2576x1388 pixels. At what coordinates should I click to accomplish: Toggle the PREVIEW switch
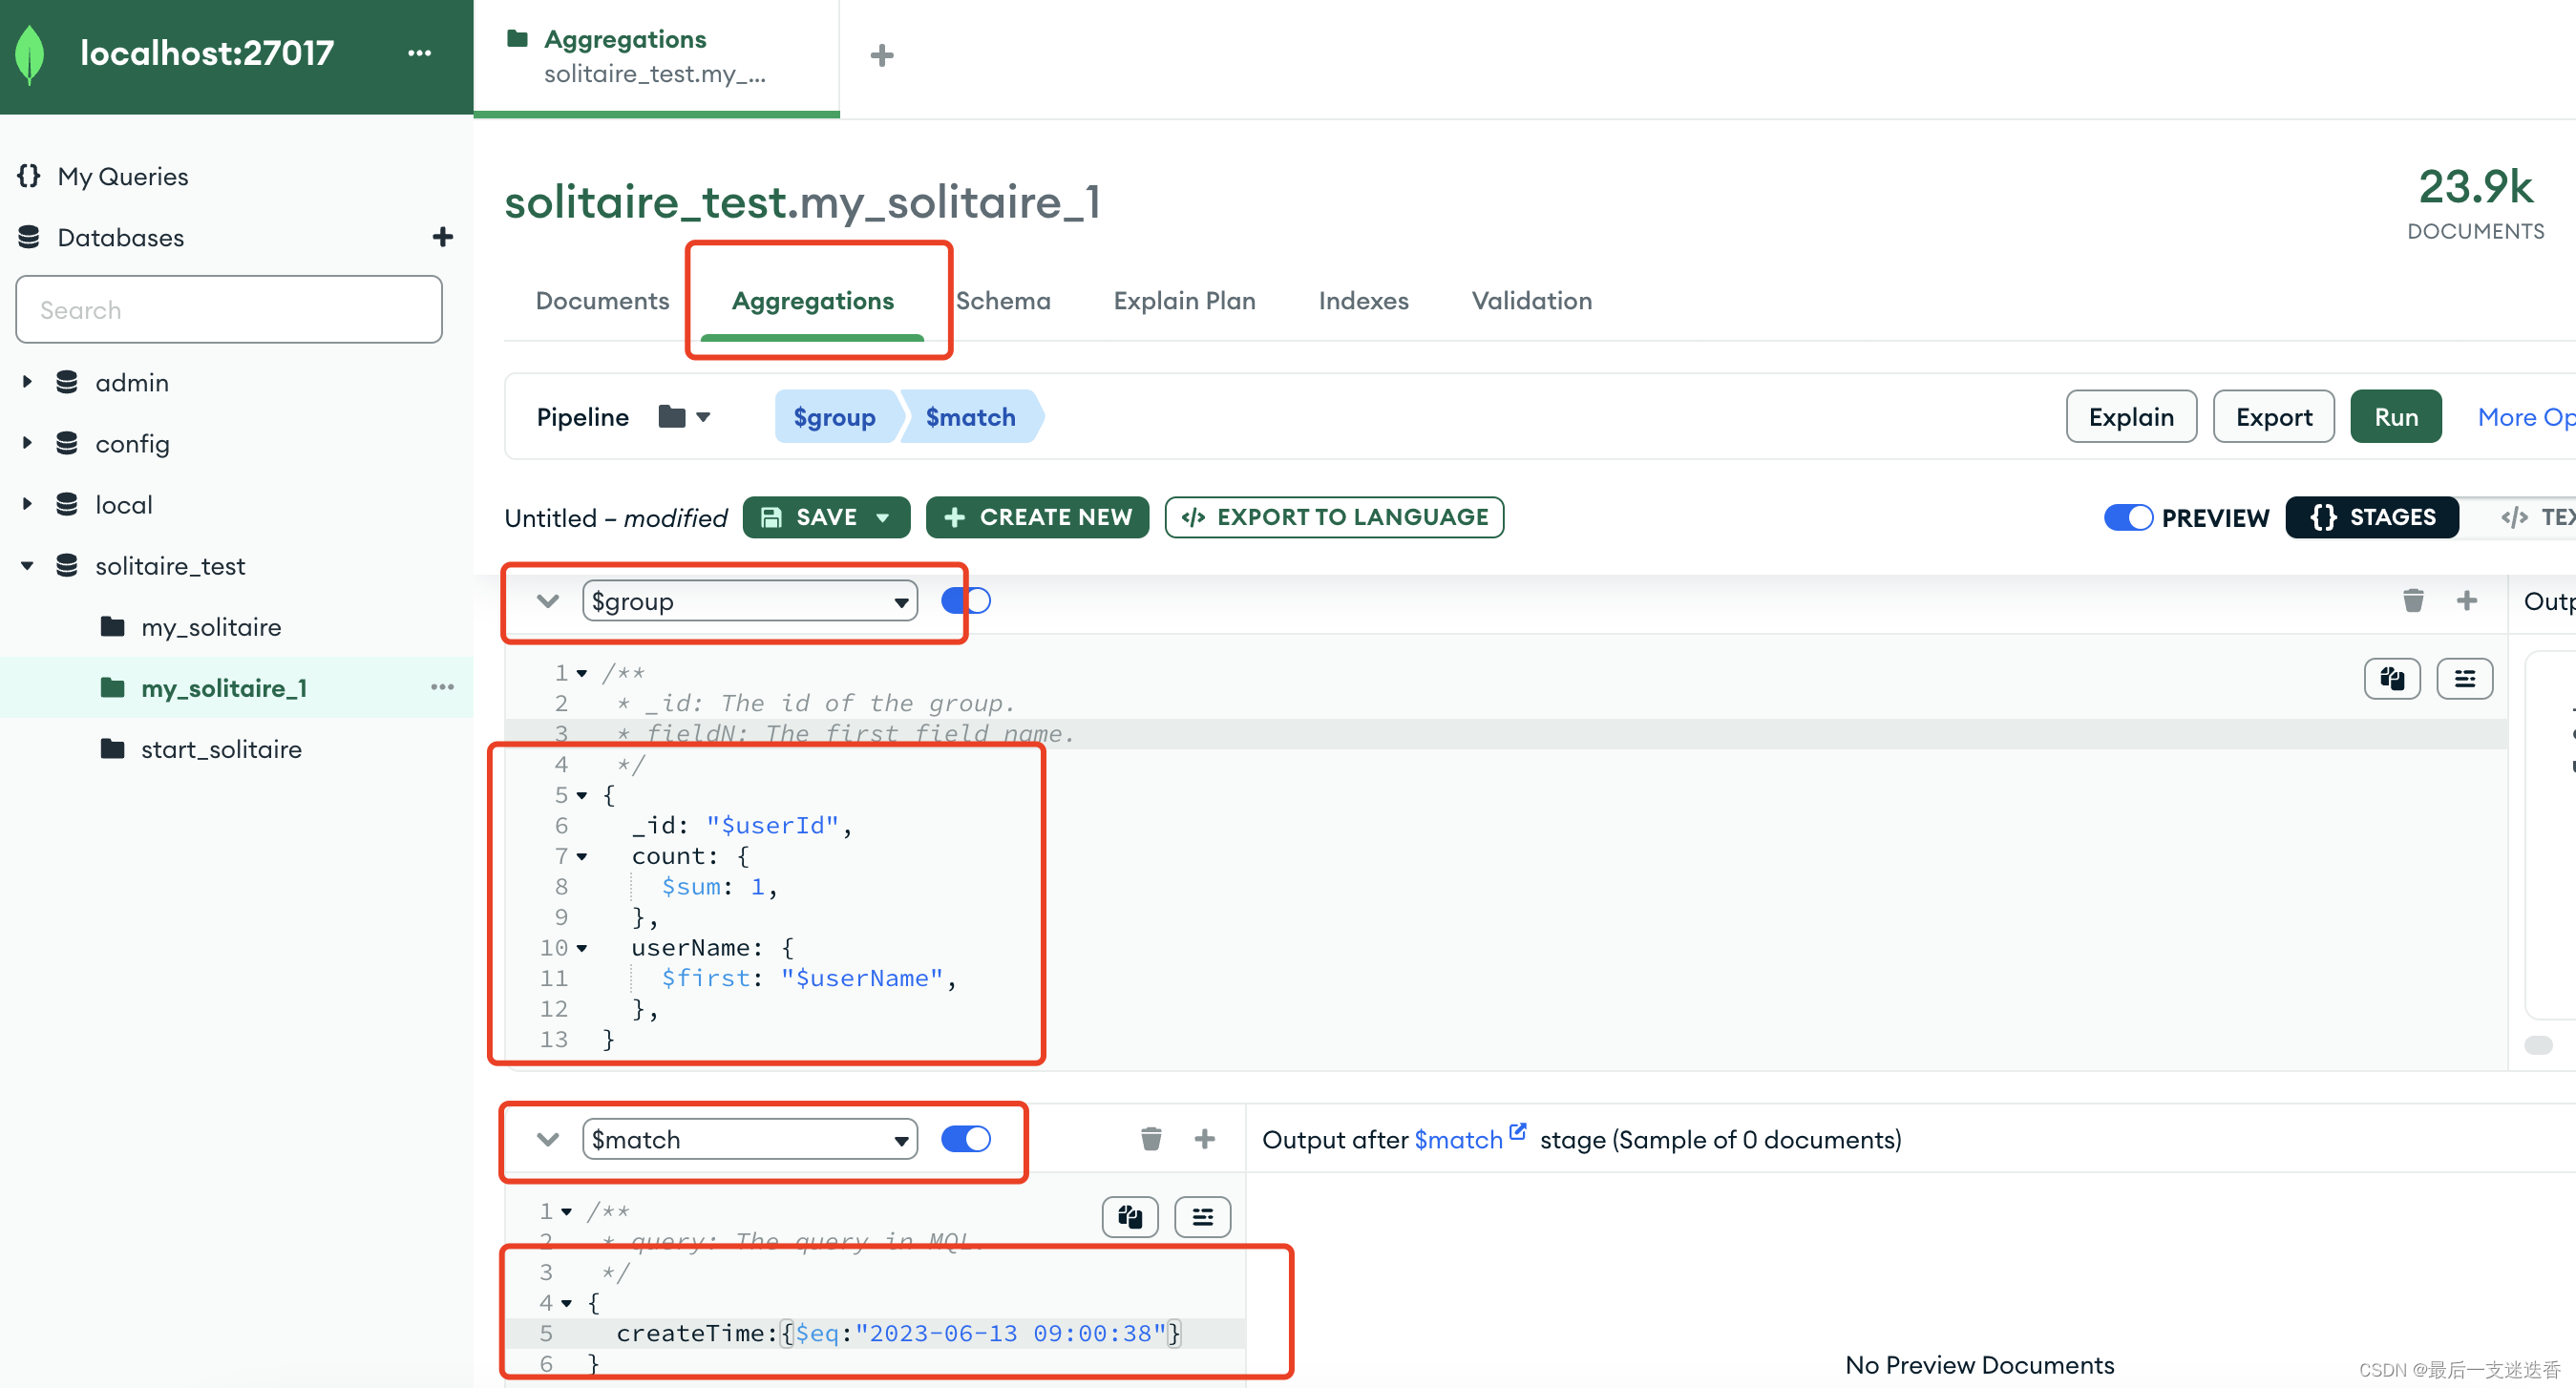pos(2128,517)
